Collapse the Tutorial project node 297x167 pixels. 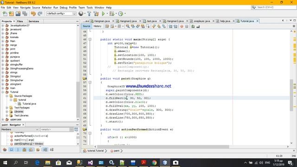(x=3, y=92)
